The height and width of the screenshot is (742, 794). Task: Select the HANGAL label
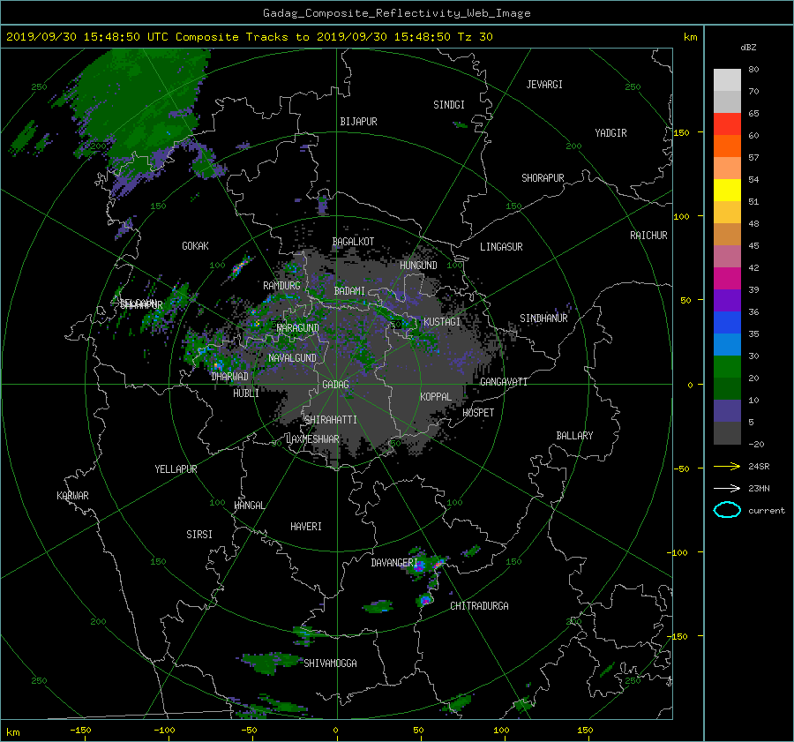pyautogui.click(x=249, y=506)
